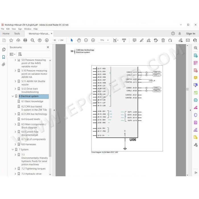Click the Delete trash icon
The image size is (199, 199).
163,40
